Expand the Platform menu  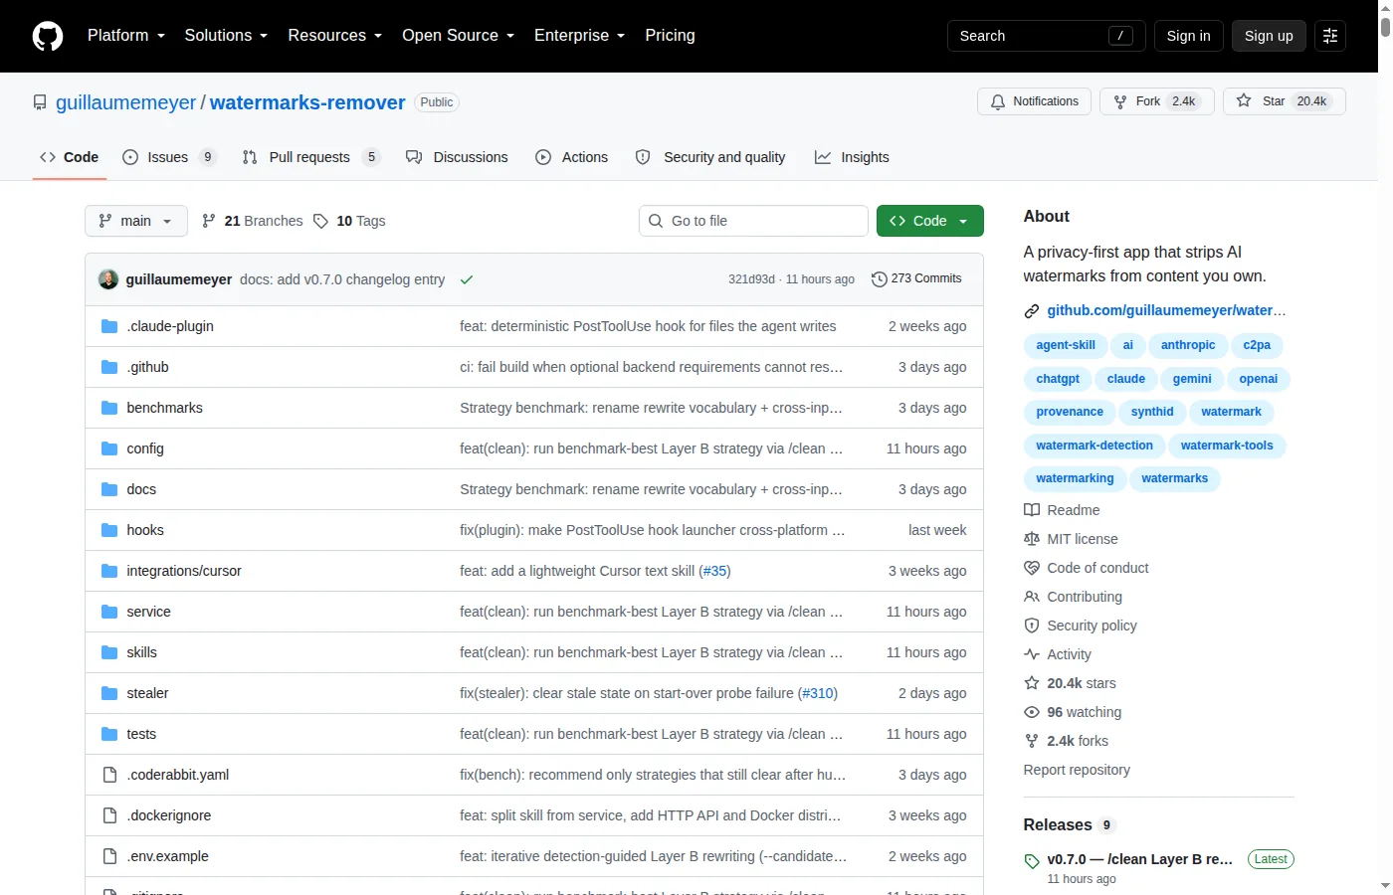tap(126, 36)
